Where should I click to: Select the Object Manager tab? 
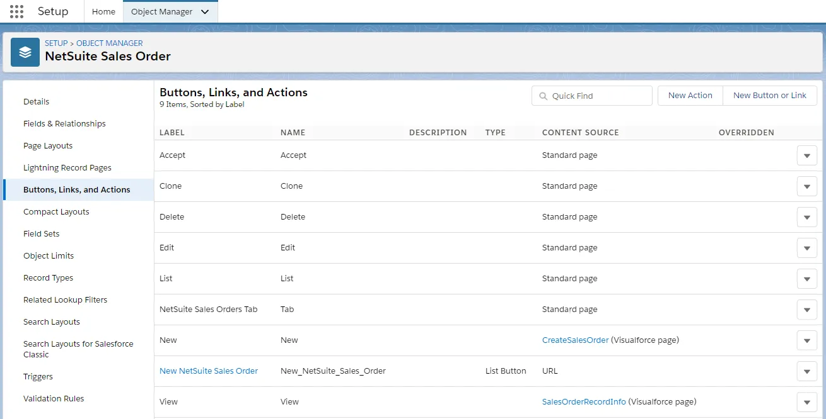[x=162, y=11]
